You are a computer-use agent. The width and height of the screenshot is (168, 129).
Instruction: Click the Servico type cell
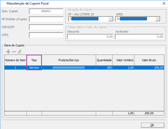pyautogui.click(x=34, y=68)
